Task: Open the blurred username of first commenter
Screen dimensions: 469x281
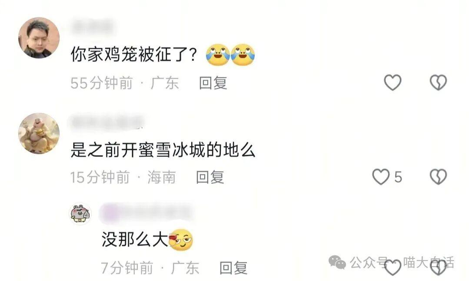Action: pos(93,27)
